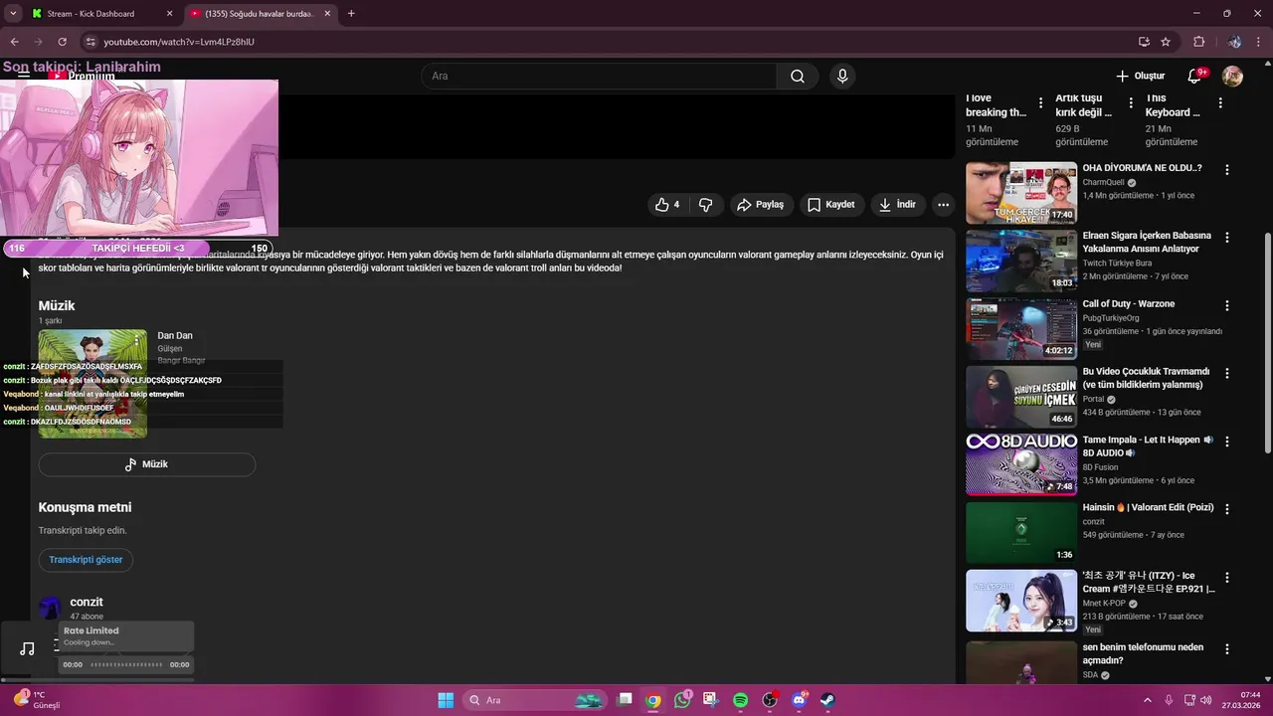Open sen benim telefonumu neden açmadın title
The width and height of the screenshot is (1273, 716).
click(x=1143, y=653)
